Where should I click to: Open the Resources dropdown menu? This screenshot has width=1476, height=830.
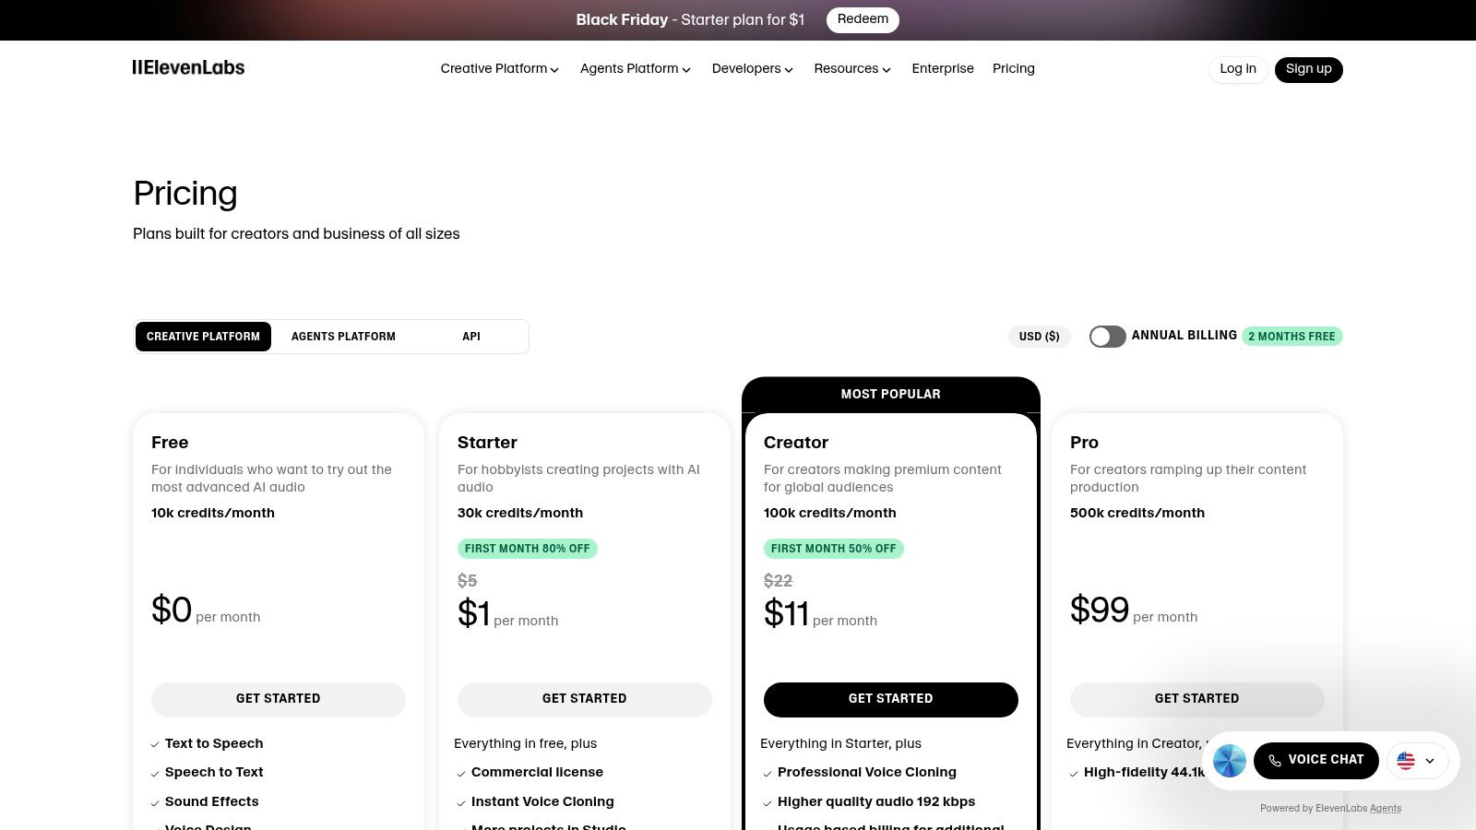coord(851,69)
